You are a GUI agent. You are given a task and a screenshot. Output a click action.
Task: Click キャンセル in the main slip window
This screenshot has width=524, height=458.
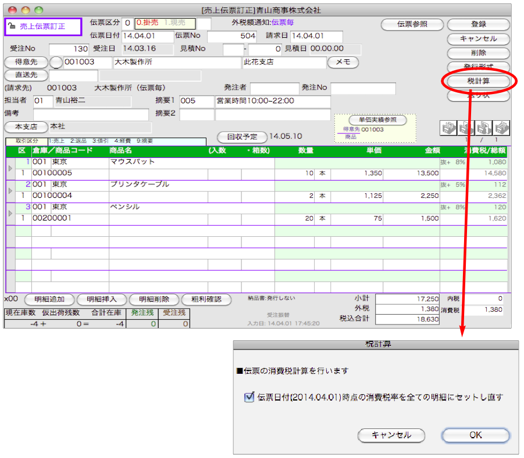coord(478,38)
